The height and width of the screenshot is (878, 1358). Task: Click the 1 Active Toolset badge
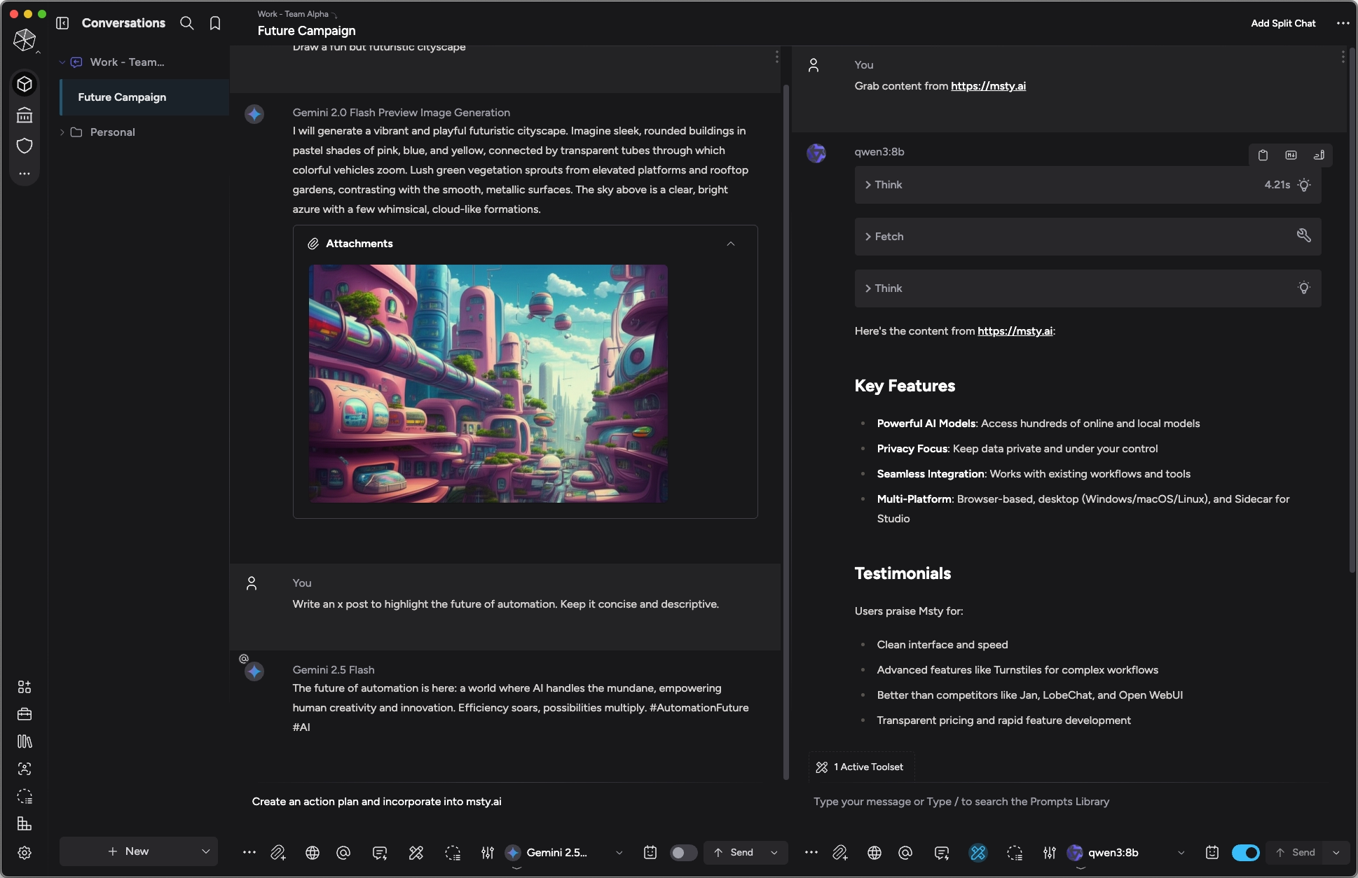point(861,767)
